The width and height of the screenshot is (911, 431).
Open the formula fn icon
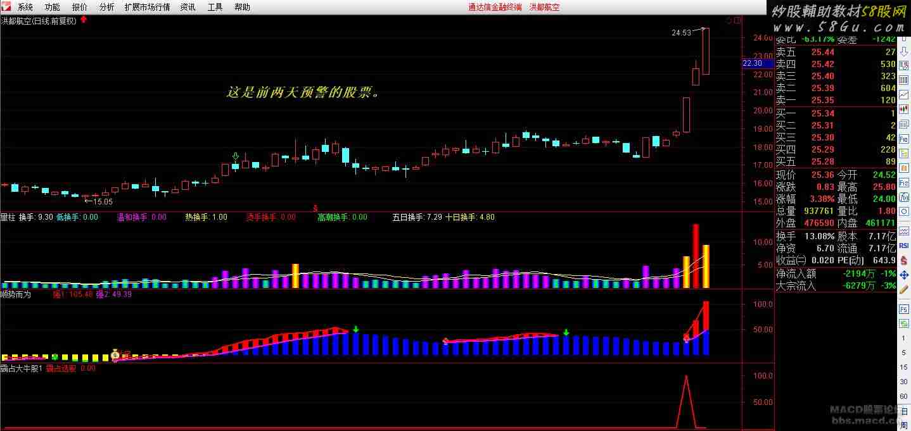coord(905,196)
